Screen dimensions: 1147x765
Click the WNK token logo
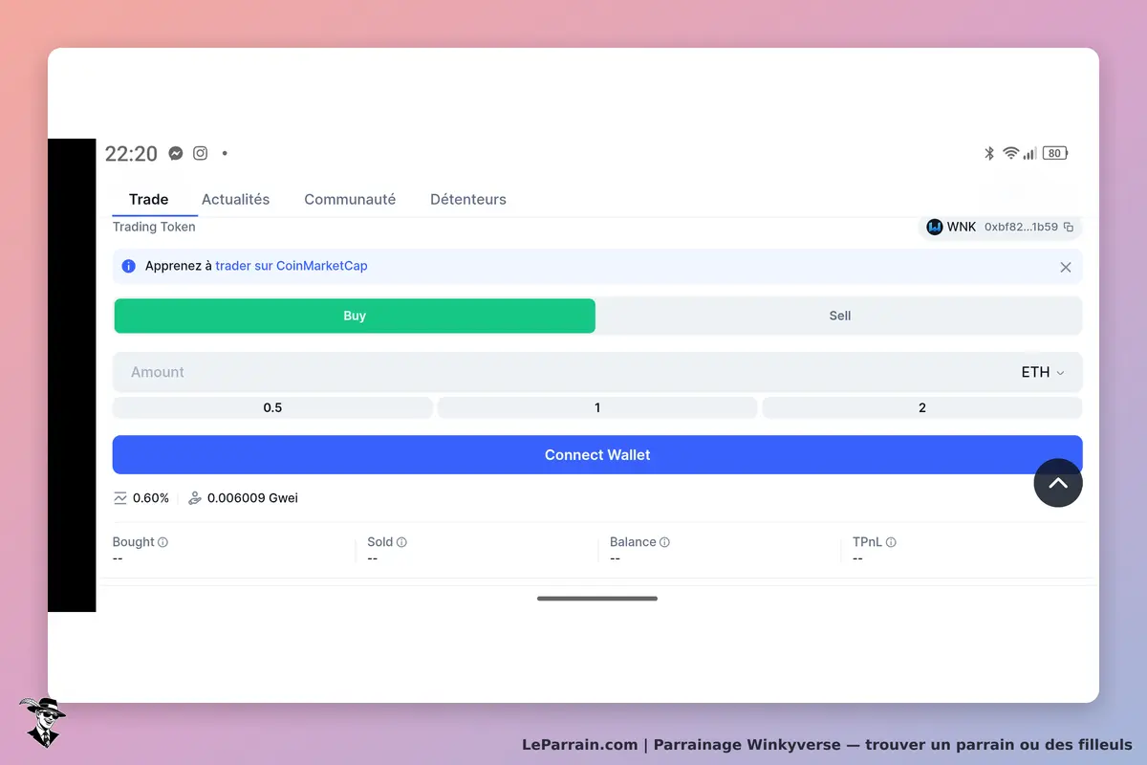pos(935,228)
